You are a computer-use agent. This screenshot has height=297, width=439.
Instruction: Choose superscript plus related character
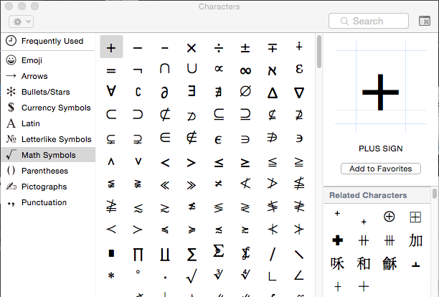point(337,214)
